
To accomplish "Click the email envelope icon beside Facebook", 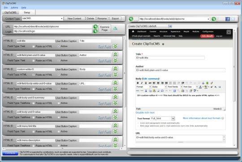I will pyautogui.click(x=233, y=19).
